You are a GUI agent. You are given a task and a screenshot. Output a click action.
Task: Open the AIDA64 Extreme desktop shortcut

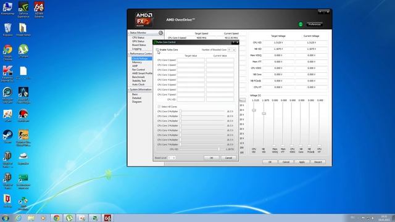39,10
